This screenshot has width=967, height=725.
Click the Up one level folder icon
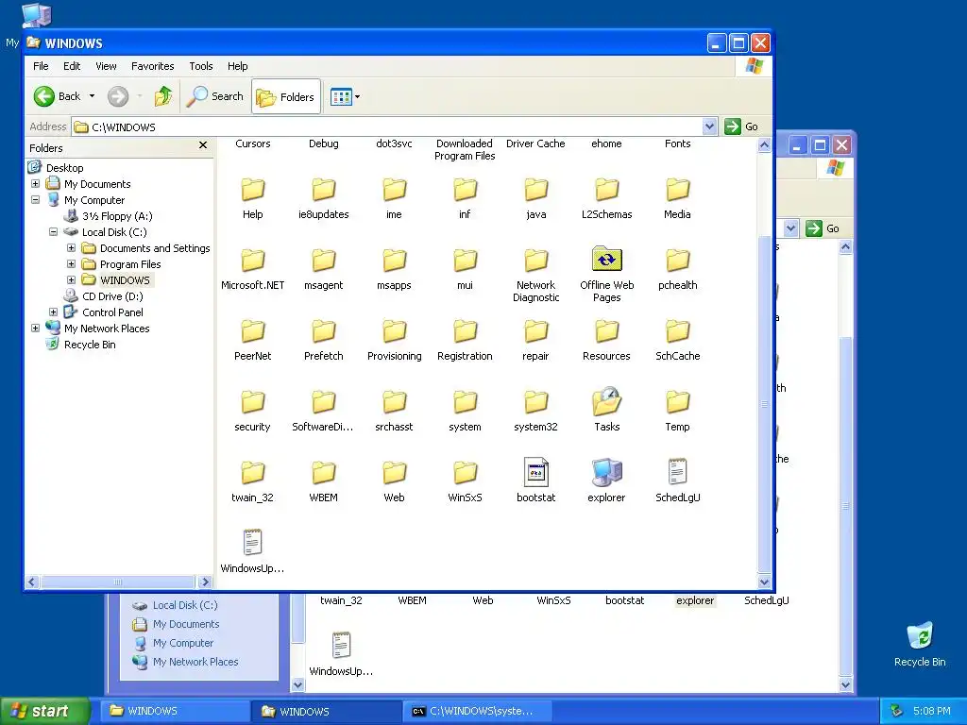[x=163, y=96]
